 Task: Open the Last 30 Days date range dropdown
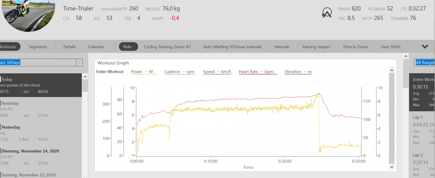tap(79, 62)
